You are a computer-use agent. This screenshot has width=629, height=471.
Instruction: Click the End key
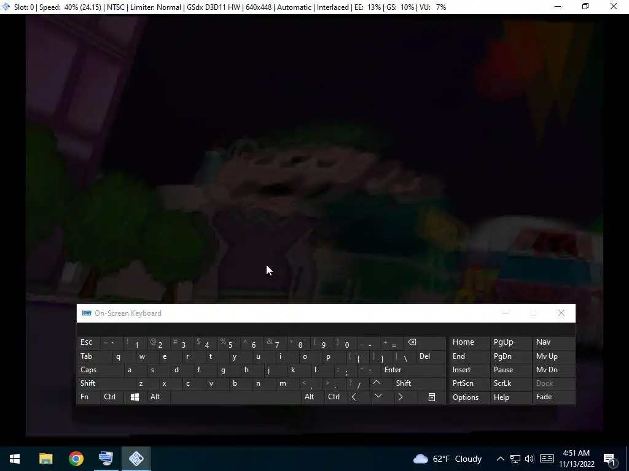pyautogui.click(x=469, y=356)
